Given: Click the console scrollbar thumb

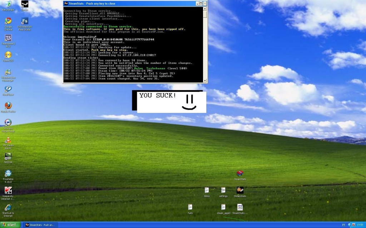Looking at the screenshot, I should click(205, 14).
